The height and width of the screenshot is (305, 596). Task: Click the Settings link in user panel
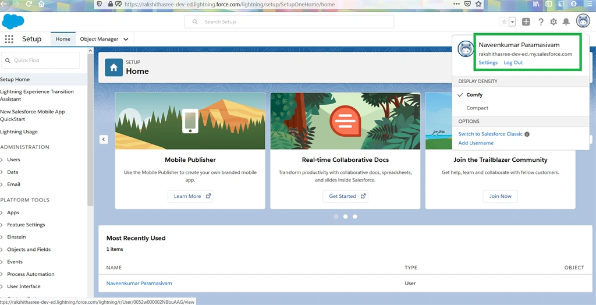coord(488,62)
